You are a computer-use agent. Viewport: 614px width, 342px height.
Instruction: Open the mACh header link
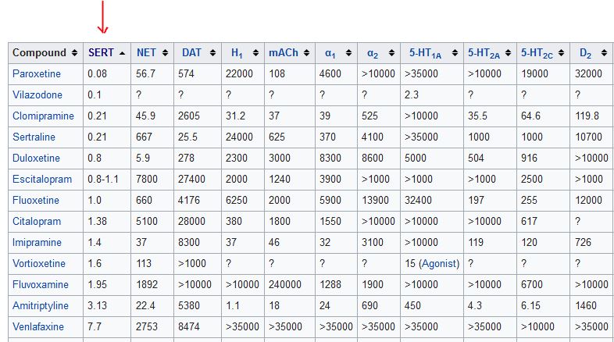[x=284, y=53]
